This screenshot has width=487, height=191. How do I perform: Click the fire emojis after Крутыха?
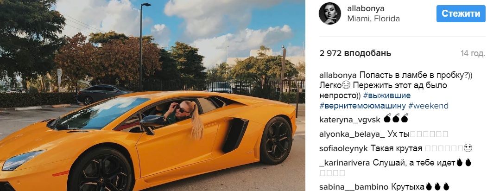(437, 186)
